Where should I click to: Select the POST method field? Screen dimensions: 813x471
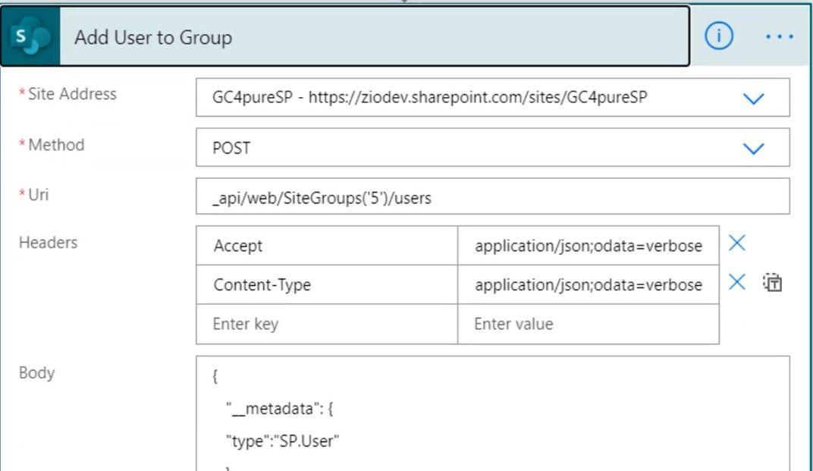(x=492, y=147)
